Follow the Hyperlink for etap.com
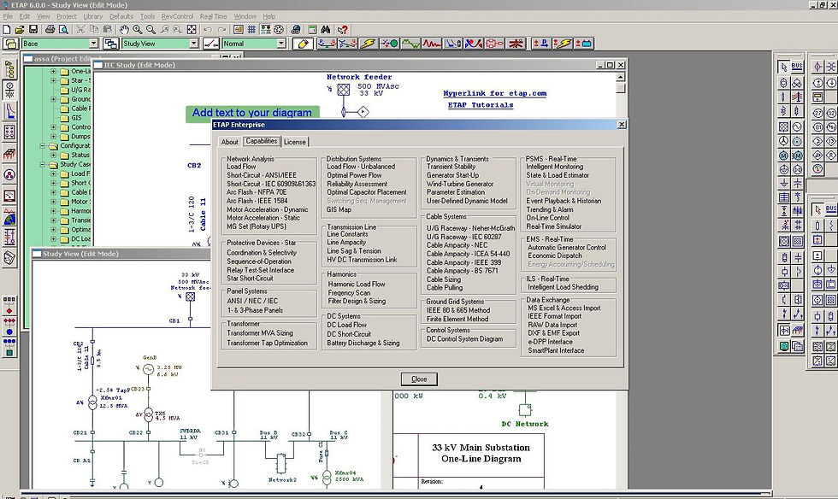 click(495, 93)
